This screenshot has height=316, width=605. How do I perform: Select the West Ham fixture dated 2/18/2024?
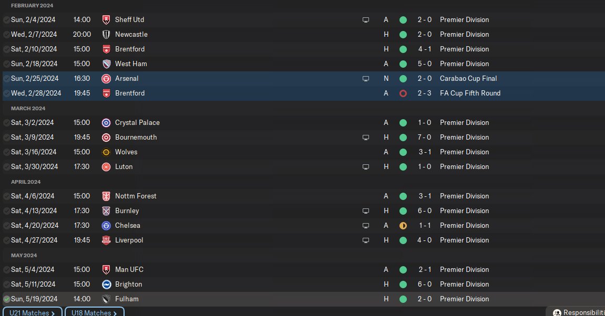point(34,64)
